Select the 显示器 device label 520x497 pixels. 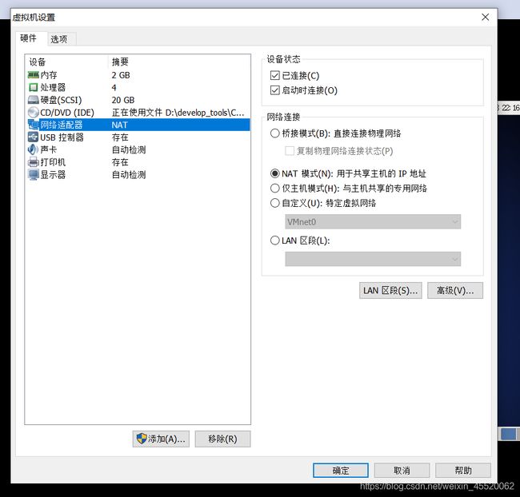tap(53, 175)
